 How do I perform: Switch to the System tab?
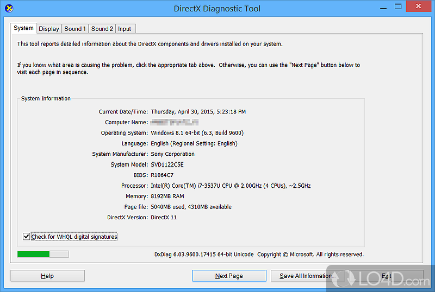(23, 28)
